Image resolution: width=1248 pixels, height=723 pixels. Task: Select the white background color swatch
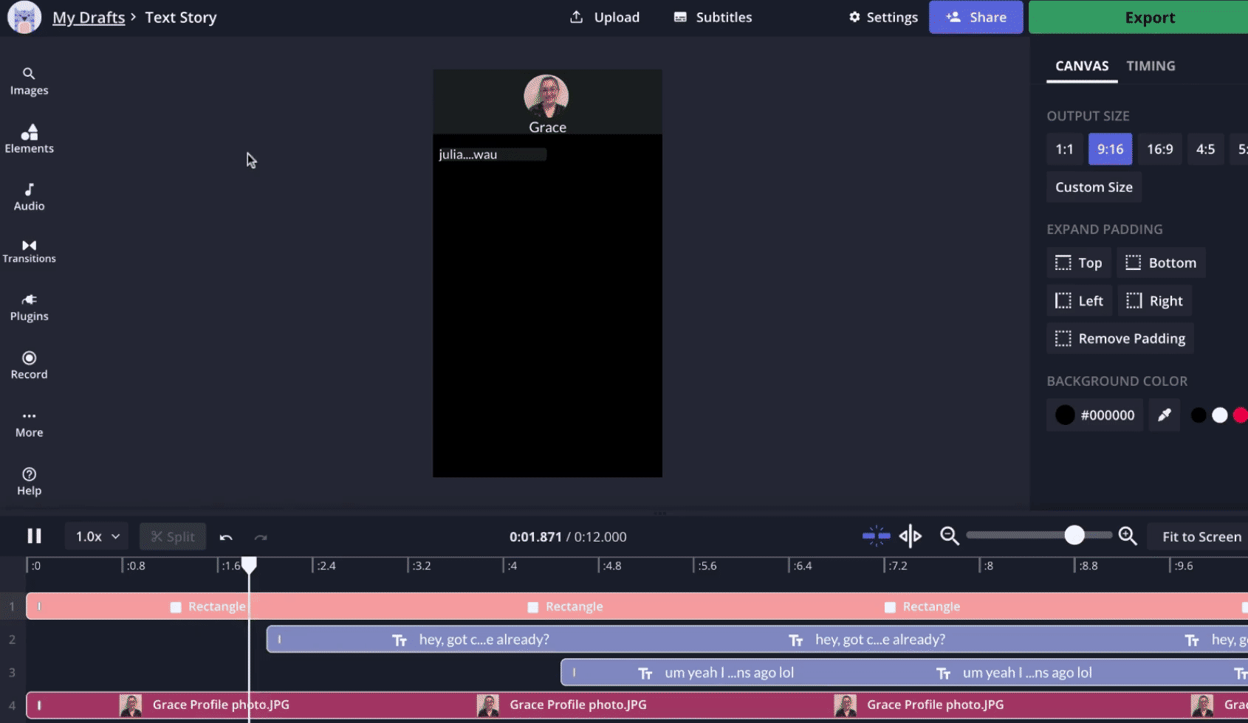click(1219, 415)
